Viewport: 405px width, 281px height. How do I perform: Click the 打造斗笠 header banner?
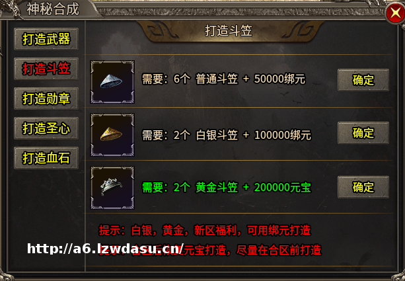[x=229, y=31]
